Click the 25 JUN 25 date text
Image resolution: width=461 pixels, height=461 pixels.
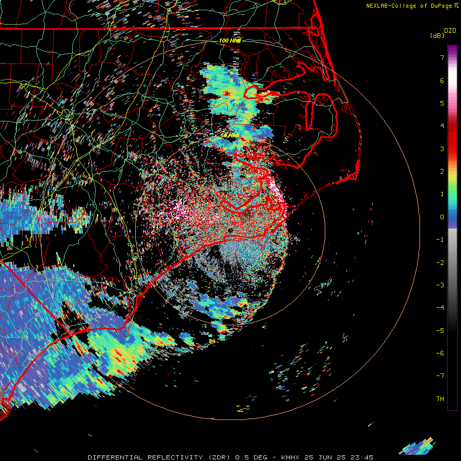click(x=325, y=457)
